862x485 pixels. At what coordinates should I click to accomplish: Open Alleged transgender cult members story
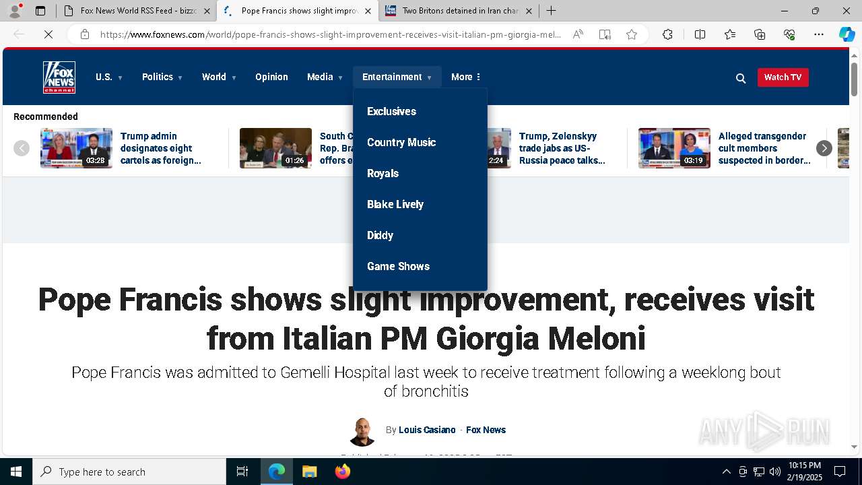(764, 148)
